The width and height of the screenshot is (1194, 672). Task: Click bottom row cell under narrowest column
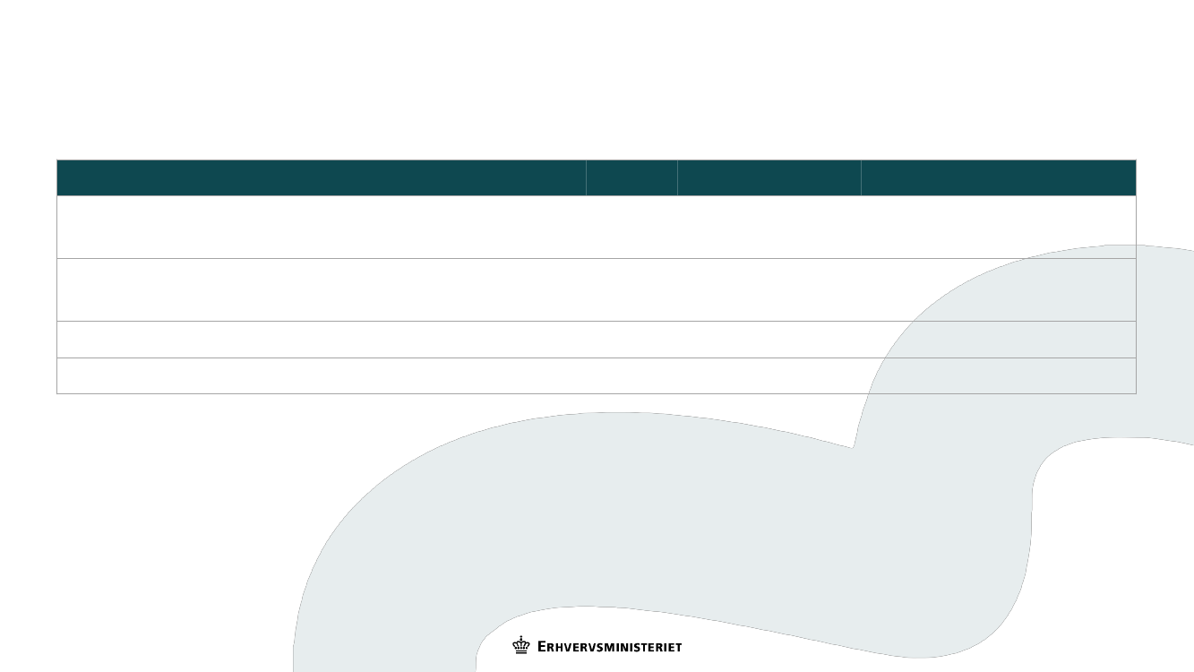631,375
